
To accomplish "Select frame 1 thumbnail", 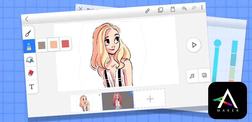I will [86, 102].
